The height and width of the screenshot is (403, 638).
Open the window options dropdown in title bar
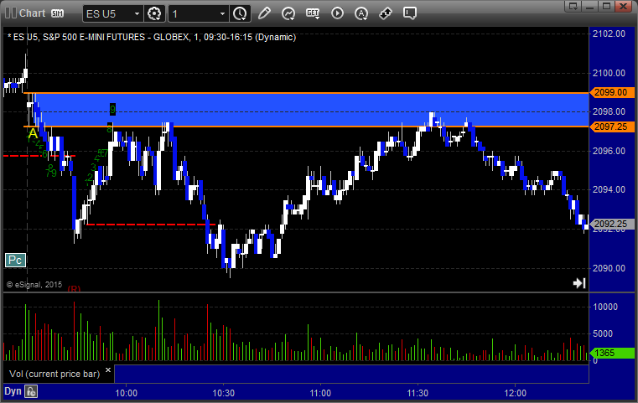(573, 7)
